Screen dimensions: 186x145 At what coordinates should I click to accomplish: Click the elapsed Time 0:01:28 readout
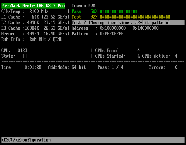[33, 67]
